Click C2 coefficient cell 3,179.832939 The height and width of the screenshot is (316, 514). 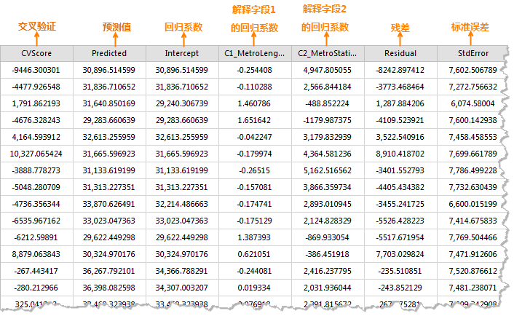pyautogui.click(x=327, y=137)
